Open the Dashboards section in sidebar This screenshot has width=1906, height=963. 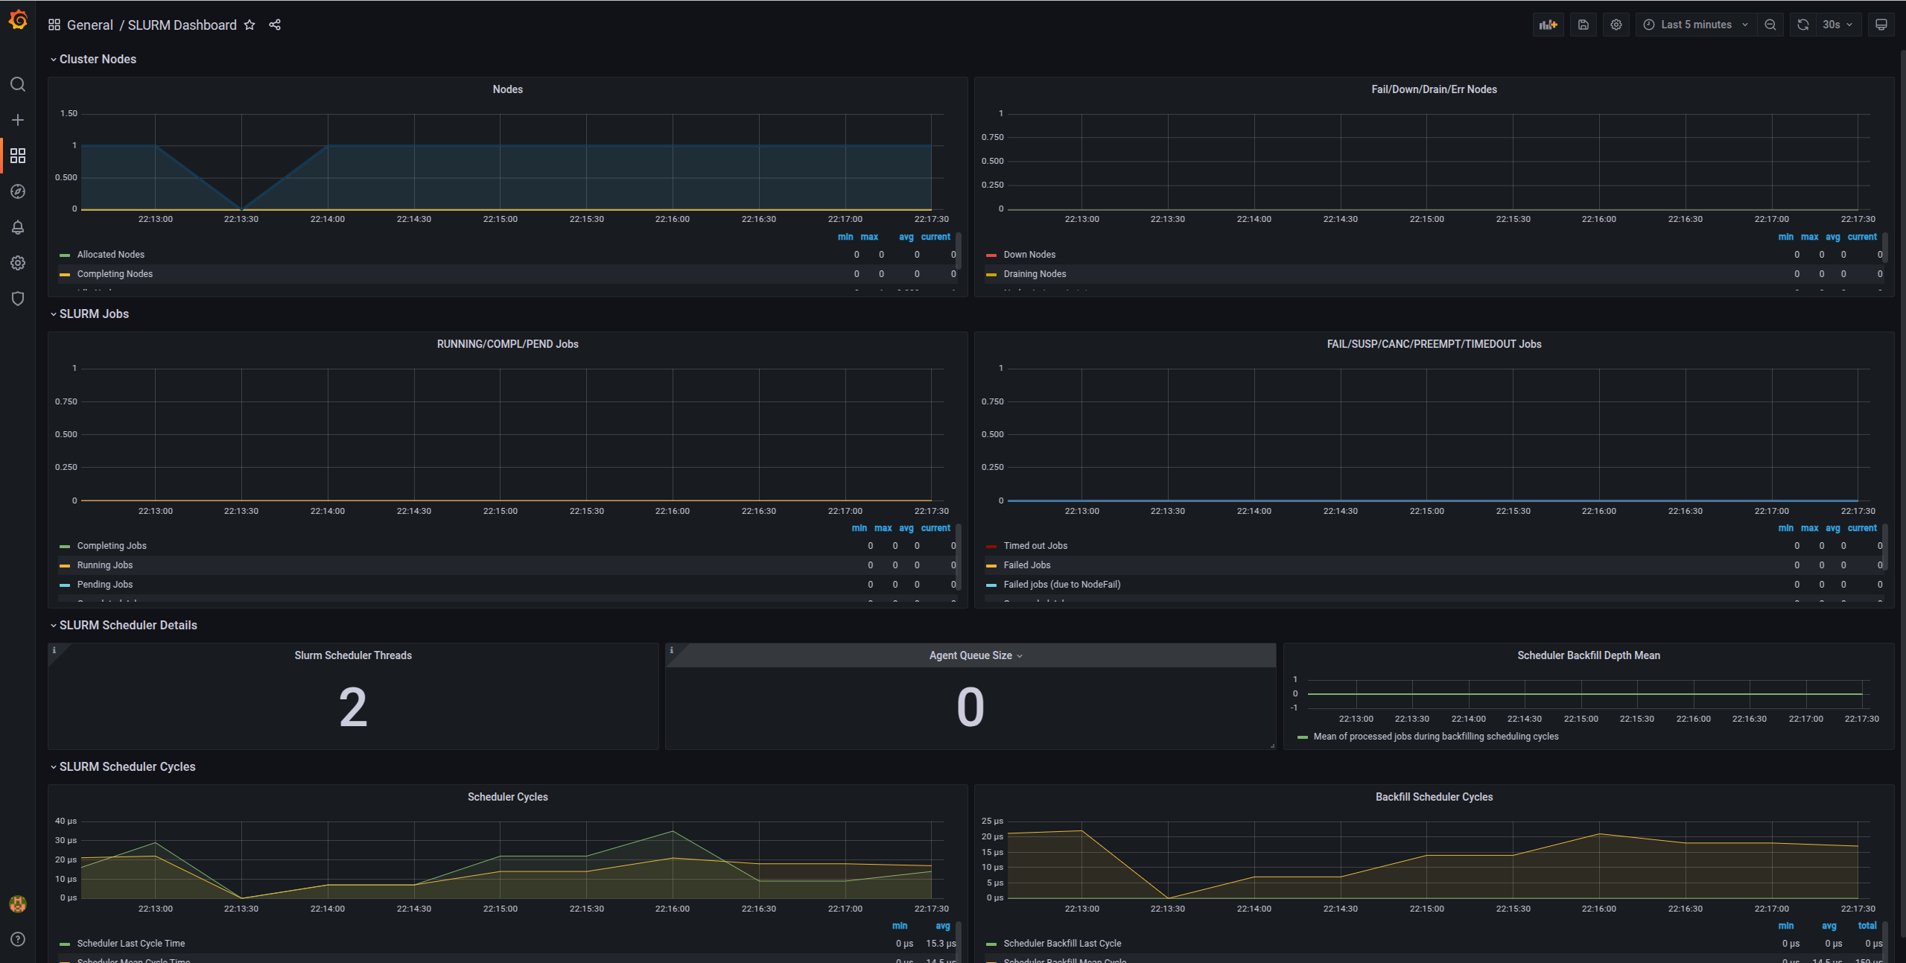[18, 156]
